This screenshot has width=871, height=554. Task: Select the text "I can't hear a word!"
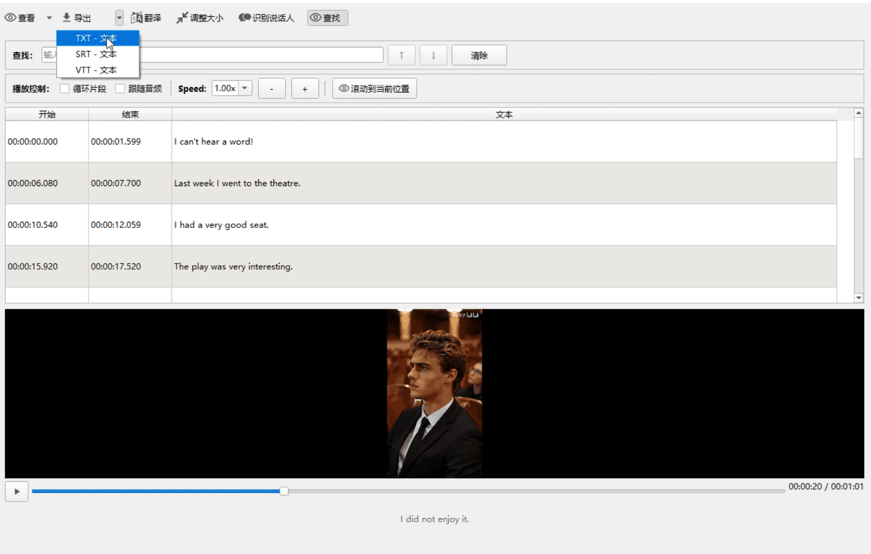point(214,142)
